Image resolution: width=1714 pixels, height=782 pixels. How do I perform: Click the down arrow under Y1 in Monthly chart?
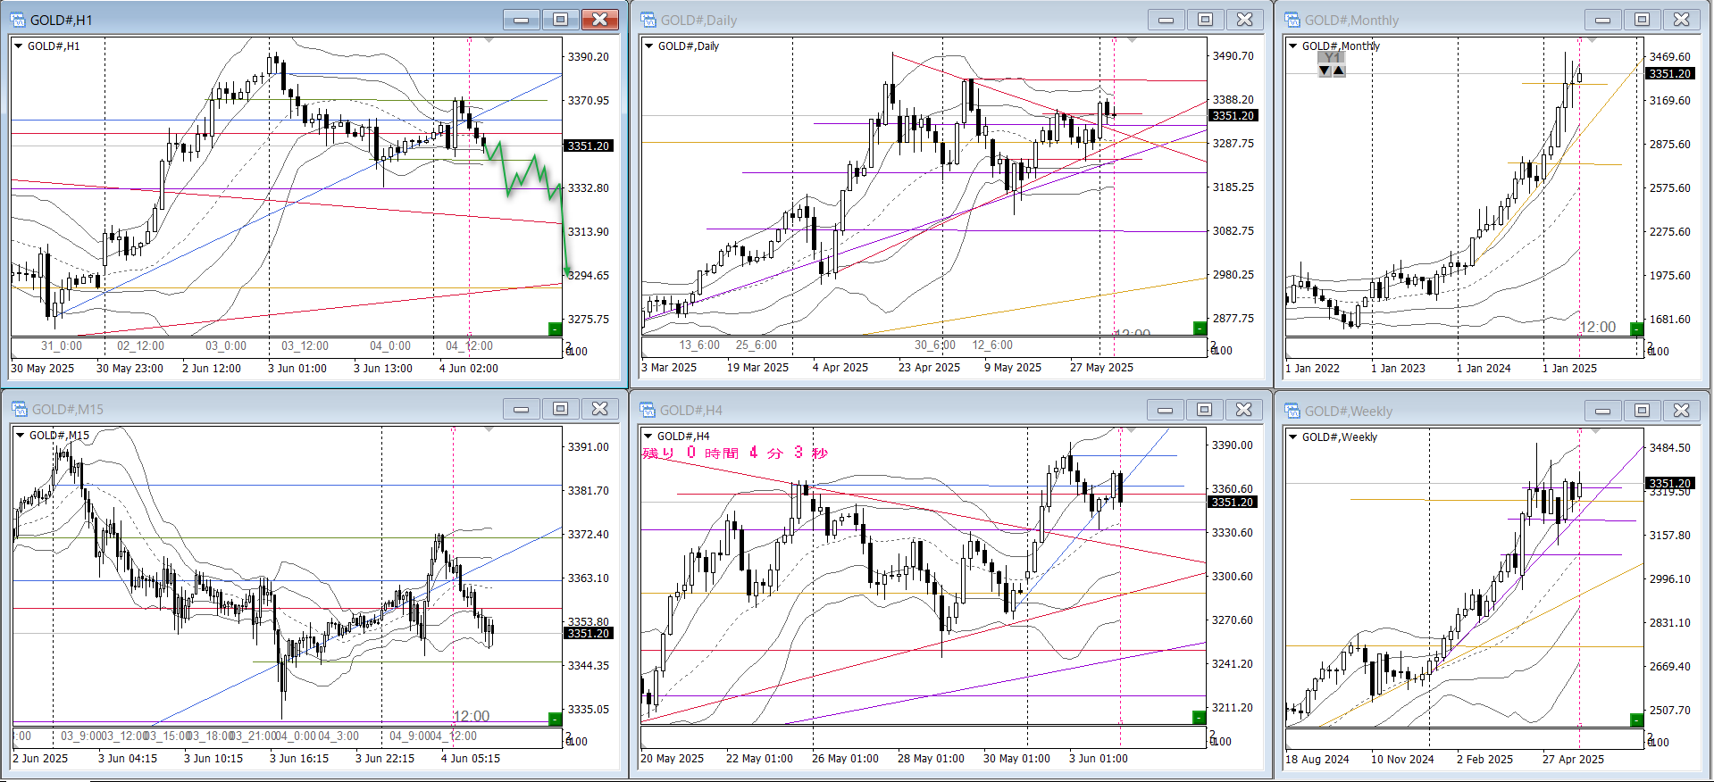(x=1325, y=71)
